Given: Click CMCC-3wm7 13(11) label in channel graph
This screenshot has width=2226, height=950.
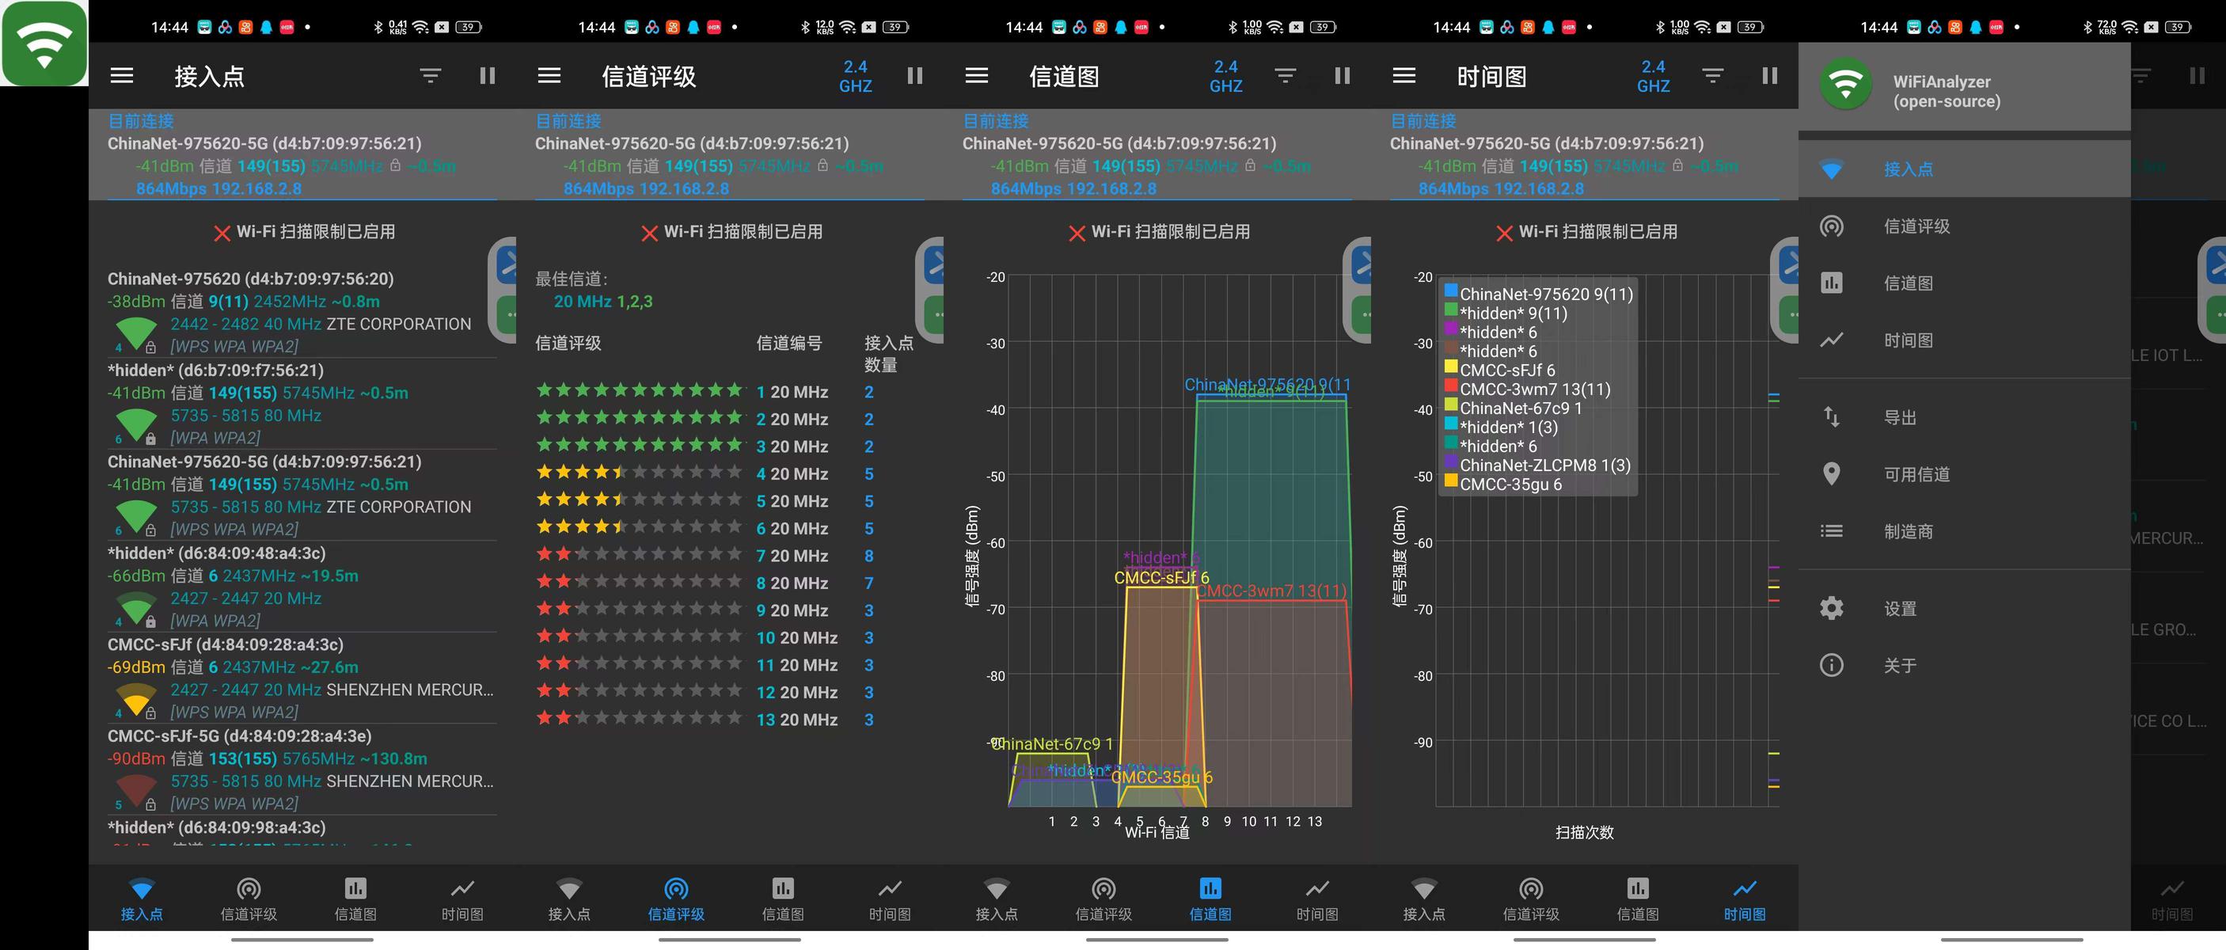Looking at the screenshot, I should 1271,591.
